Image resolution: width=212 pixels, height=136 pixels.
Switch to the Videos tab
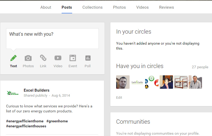142,7
